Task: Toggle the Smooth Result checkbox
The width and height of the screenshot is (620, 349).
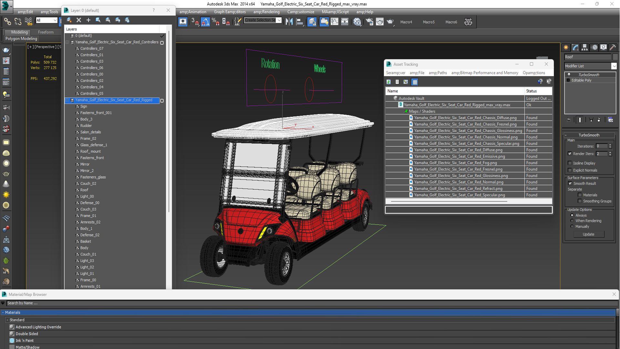Action: [570, 184]
